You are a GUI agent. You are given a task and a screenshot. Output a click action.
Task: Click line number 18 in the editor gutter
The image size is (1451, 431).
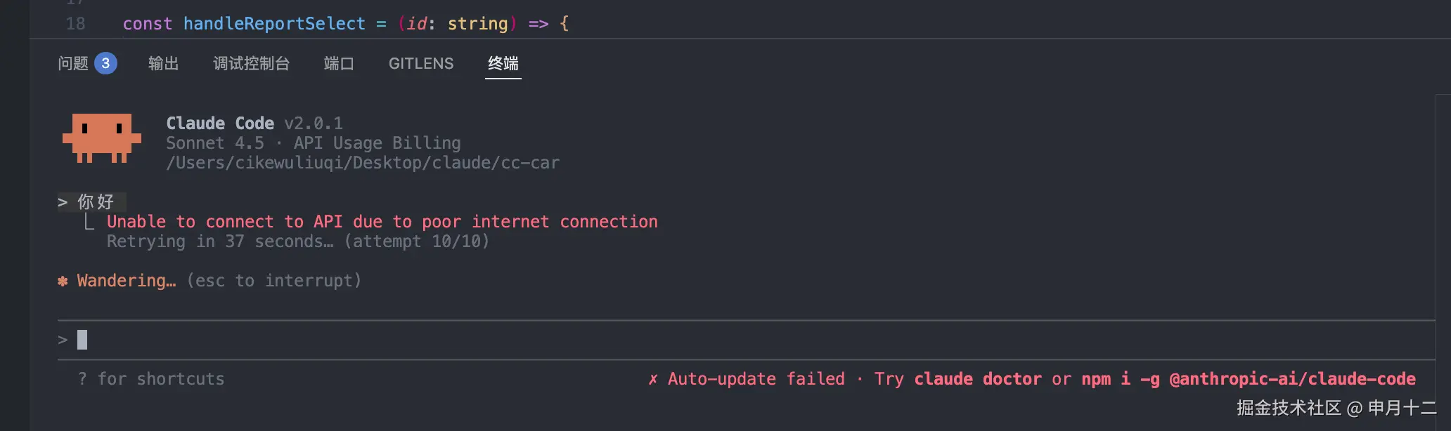[75, 24]
